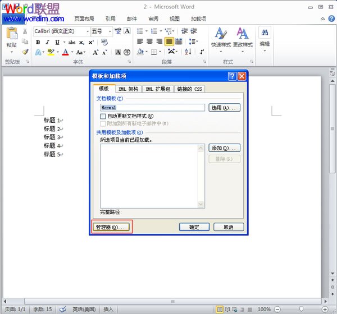Click the 取消 Cancel button
The image size is (337, 314).
[x=229, y=227]
